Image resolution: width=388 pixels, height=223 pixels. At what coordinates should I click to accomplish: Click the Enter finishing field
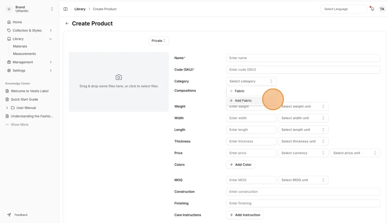[x=303, y=203]
